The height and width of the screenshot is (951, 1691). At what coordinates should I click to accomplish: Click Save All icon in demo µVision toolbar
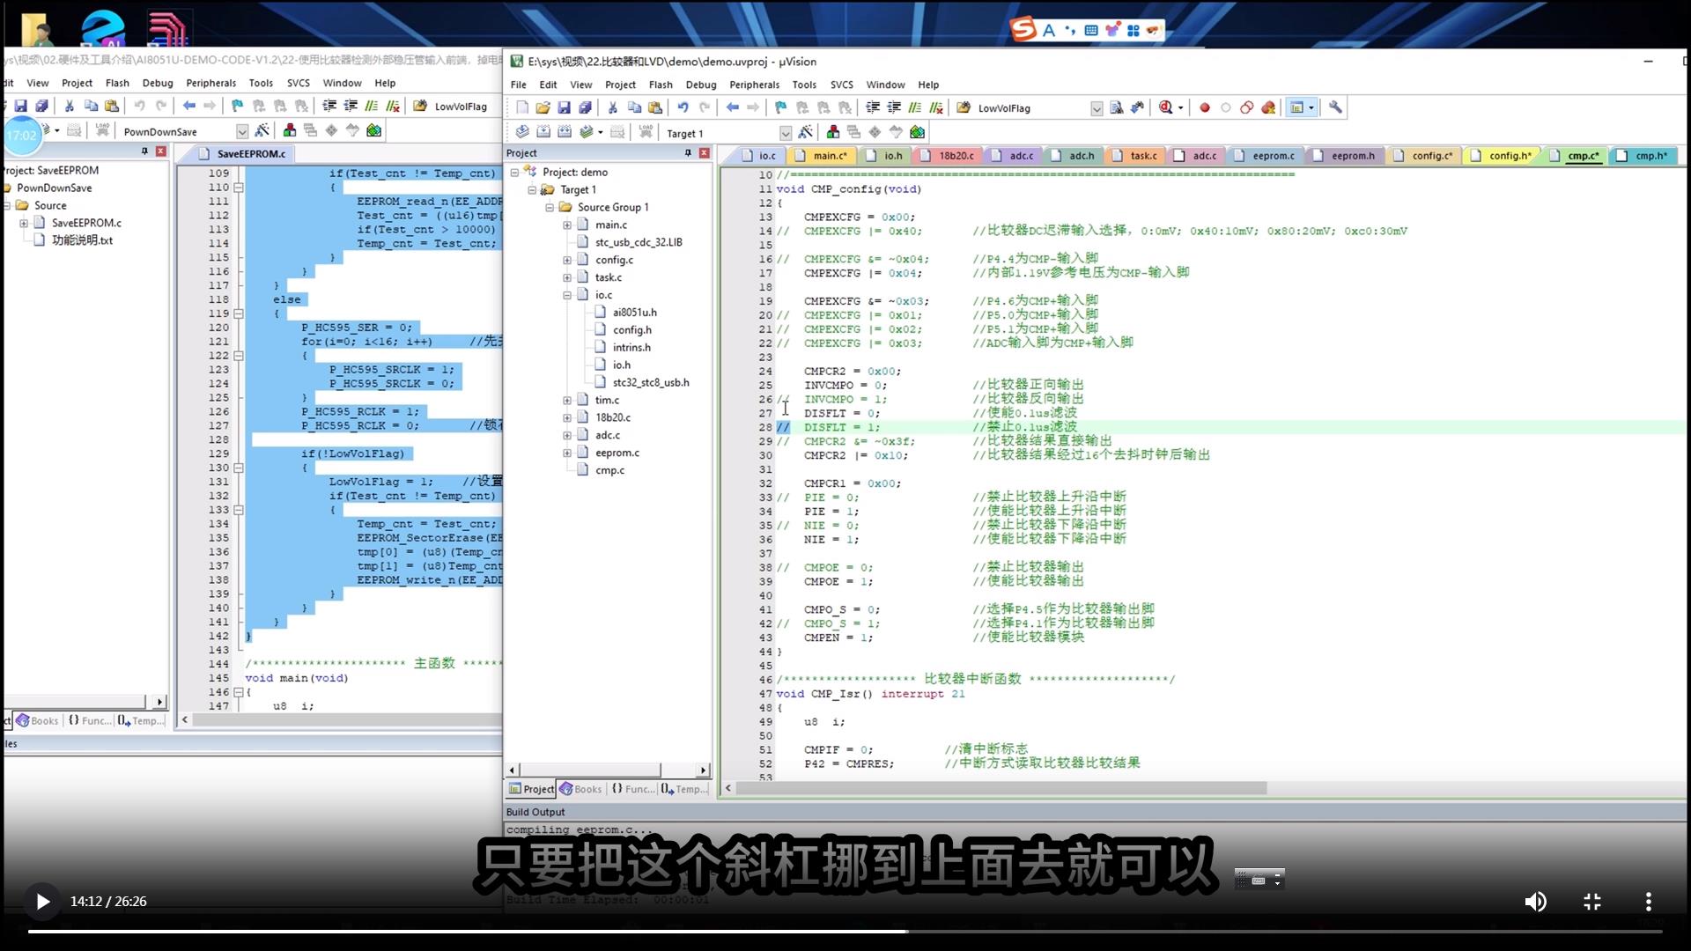point(585,107)
